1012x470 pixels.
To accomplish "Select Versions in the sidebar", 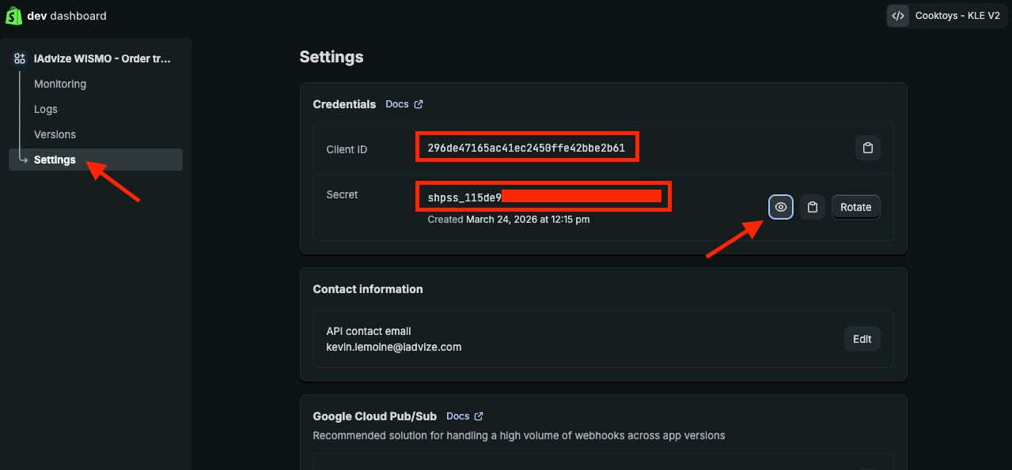I will pos(55,134).
